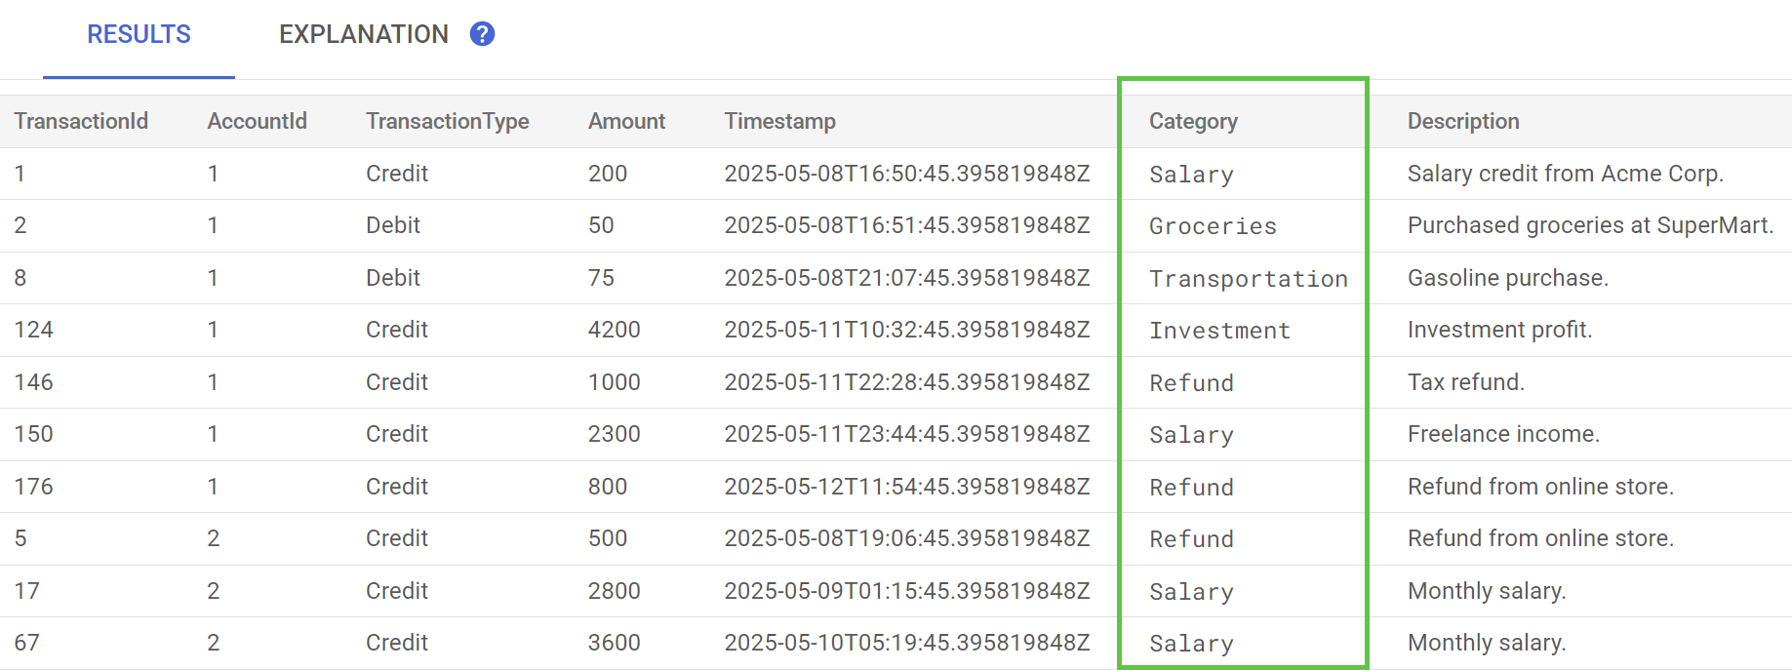The height and width of the screenshot is (670, 1792).
Task: Select the TransactionType column header
Action: tap(447, 121)
